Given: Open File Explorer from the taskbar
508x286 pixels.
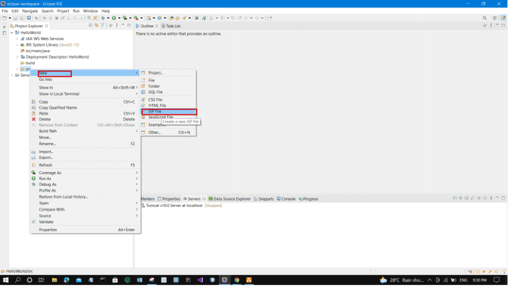Looking at the screenshot, I should [x=54, y=280].
